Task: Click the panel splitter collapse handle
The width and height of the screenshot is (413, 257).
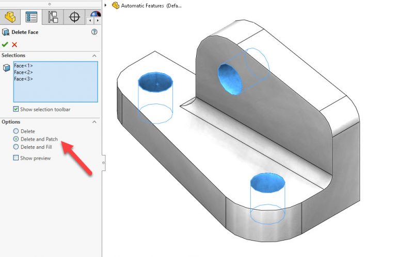Action: pos(103,162)
